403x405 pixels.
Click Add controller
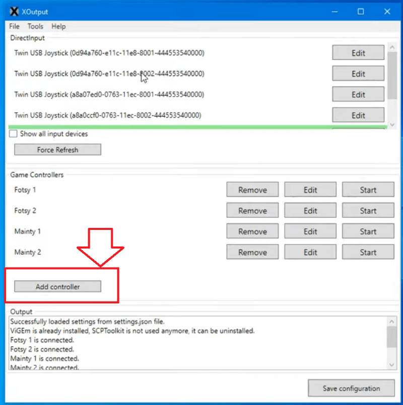click(57, 286)
